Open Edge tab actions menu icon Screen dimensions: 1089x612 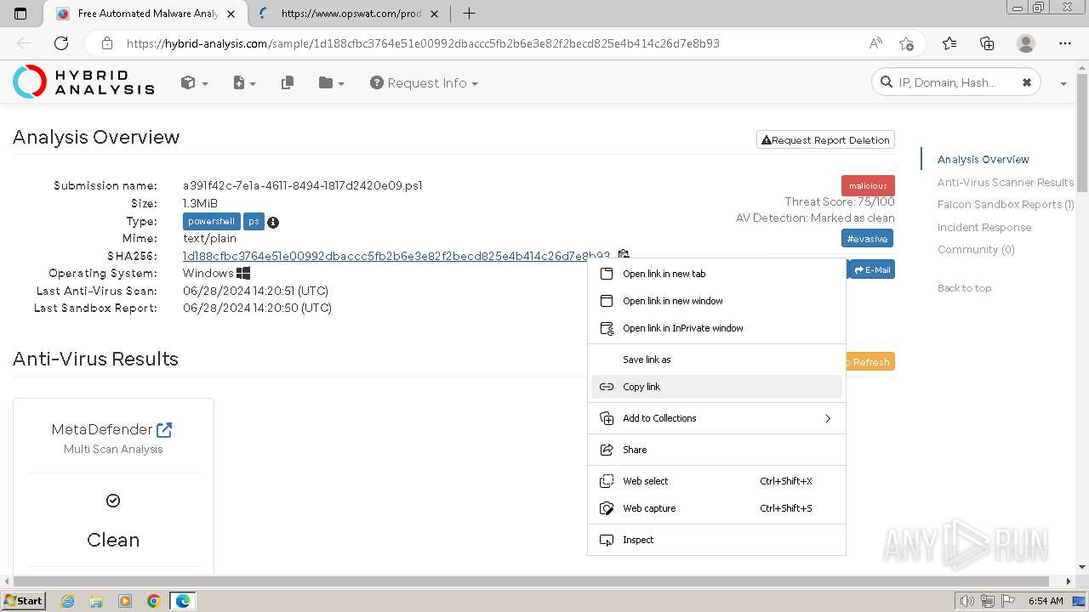(20, 14)
